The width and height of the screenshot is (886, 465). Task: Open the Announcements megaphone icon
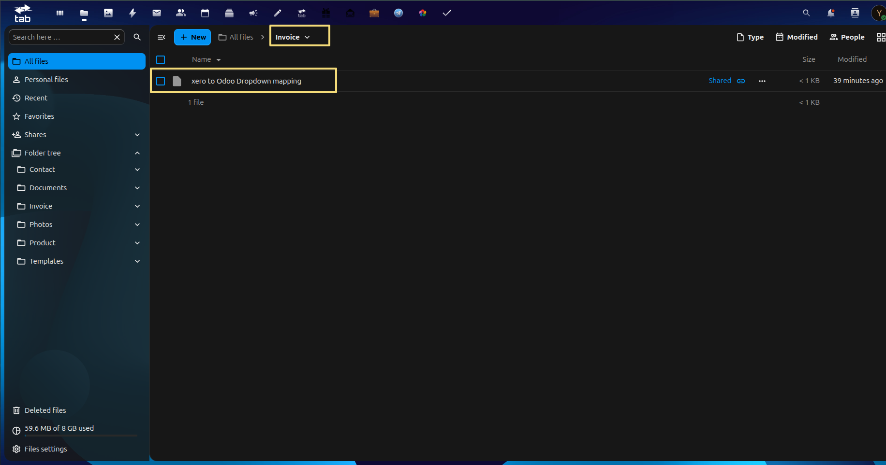pyautogui.click(x=253, y=13)
